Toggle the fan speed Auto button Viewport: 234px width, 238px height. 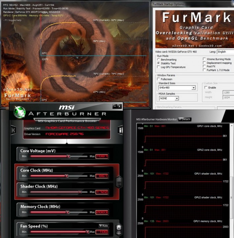coord(104,226)
